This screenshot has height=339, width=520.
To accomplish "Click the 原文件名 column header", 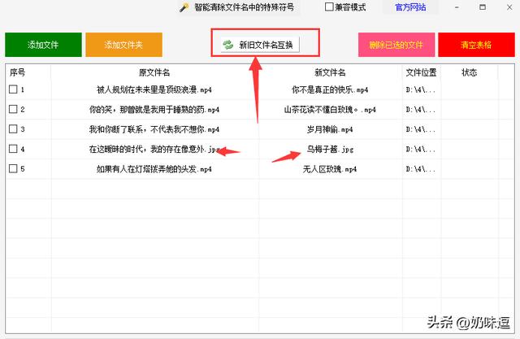I will pos(154,72).
